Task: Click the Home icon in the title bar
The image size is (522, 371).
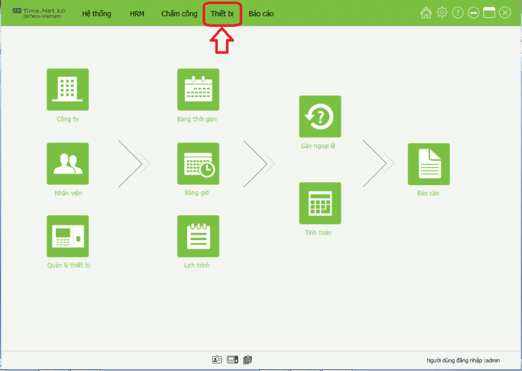Action: pos(426,13)
